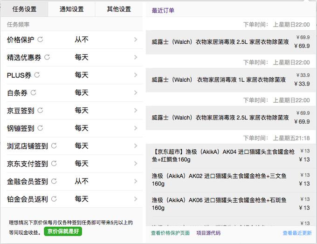
Task: Open 其他设置 tab
Action: point(119,9)
